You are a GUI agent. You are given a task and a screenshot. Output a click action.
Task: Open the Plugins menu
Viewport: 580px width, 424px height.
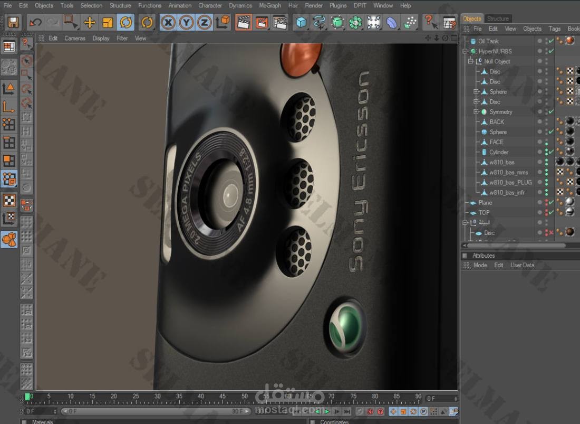click(338, 6)
